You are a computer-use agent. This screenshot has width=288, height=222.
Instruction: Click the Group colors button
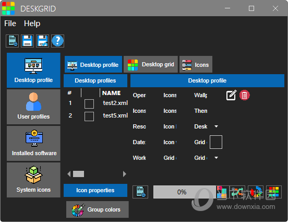98,209
